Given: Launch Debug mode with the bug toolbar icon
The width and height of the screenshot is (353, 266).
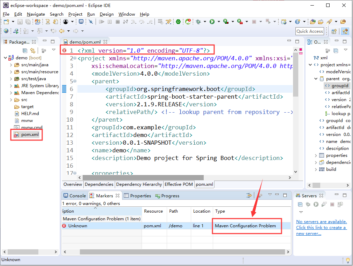Looking at the screenshot, I should pos(199,22).
